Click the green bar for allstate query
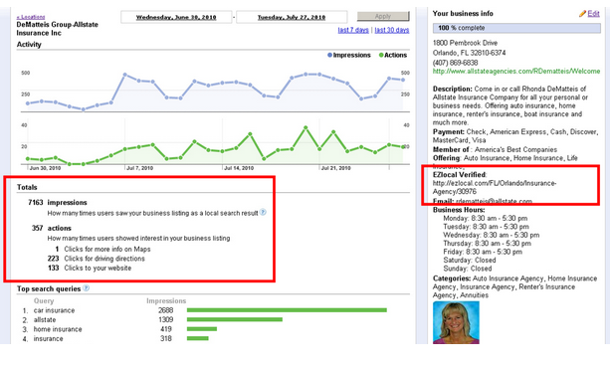This screenshot has width=610, height=368. point(235,319)
